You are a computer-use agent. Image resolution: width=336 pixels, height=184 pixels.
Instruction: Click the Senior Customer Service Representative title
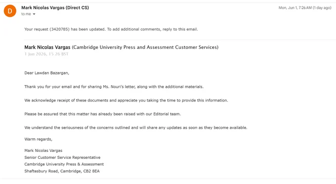coord(62,157)
